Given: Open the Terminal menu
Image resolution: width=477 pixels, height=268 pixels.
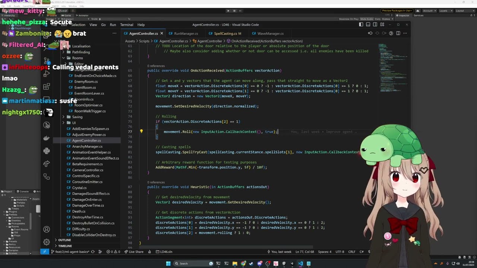Looking at the screenshot, I should pyautogui.click(x=126, y=25).
